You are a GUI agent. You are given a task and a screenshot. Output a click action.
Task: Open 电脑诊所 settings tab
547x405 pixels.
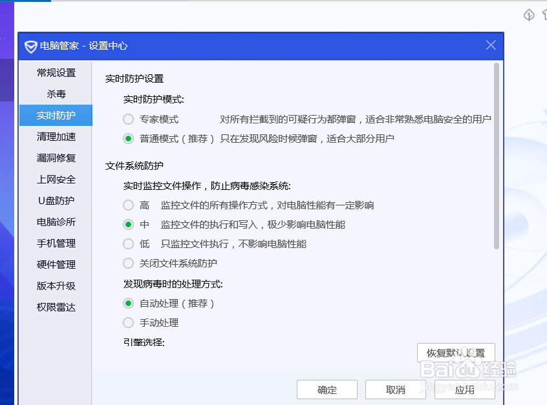pyautogui.click(x=56, y=222)
